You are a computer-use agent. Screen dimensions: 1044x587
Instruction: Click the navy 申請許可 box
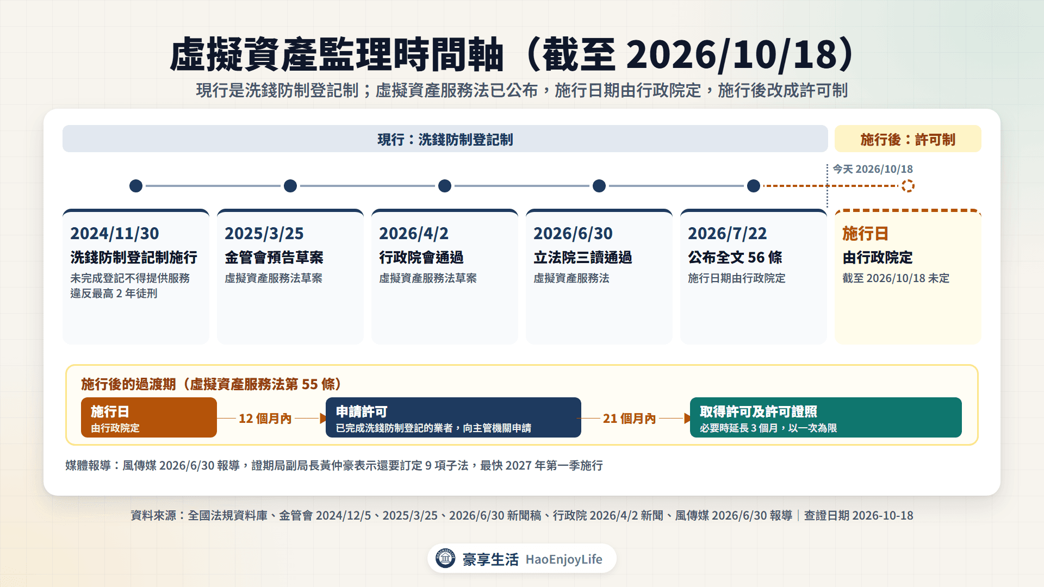(x=453, y=417)
